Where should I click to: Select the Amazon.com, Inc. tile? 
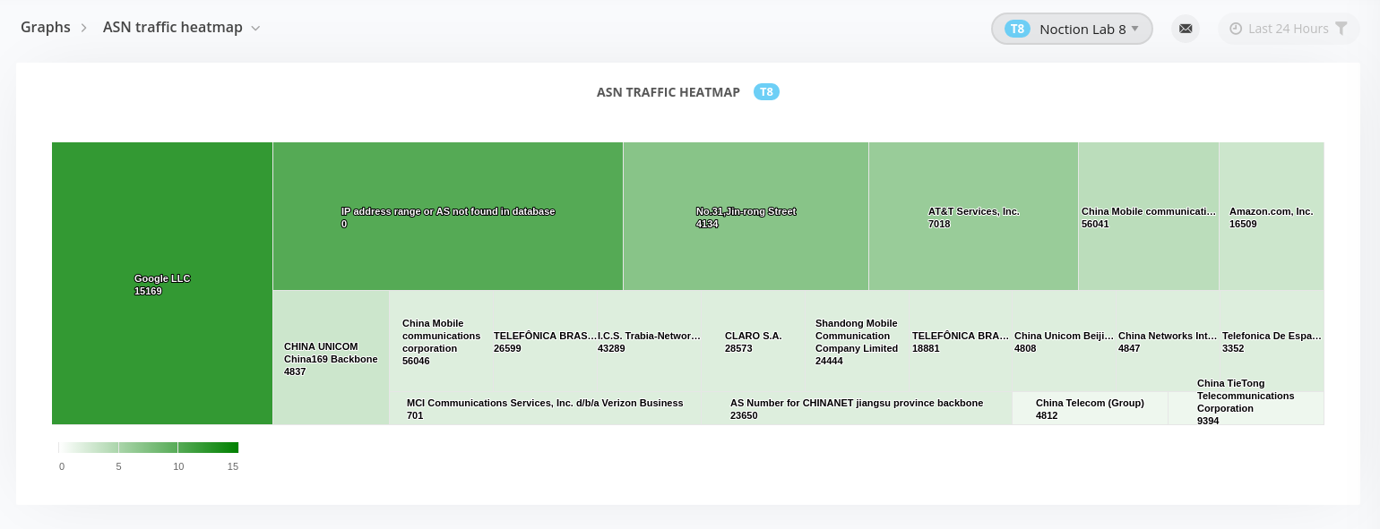(1272, 216)
